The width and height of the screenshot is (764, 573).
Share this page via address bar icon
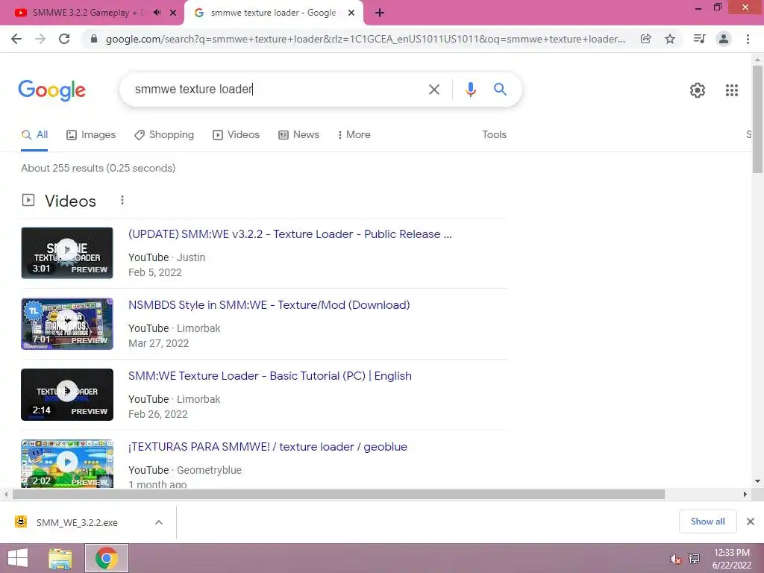coord(645,39)
